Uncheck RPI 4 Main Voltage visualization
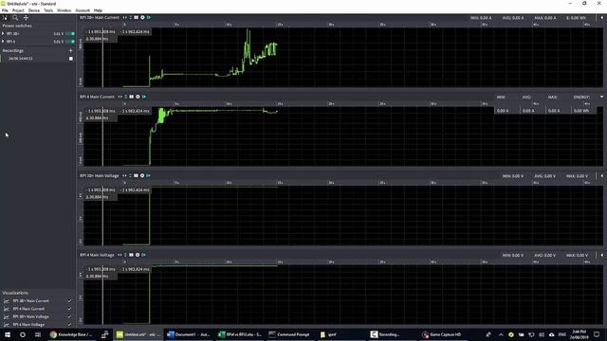The width and height of the screenshot is (607, 341). click(x=69, y=324)
